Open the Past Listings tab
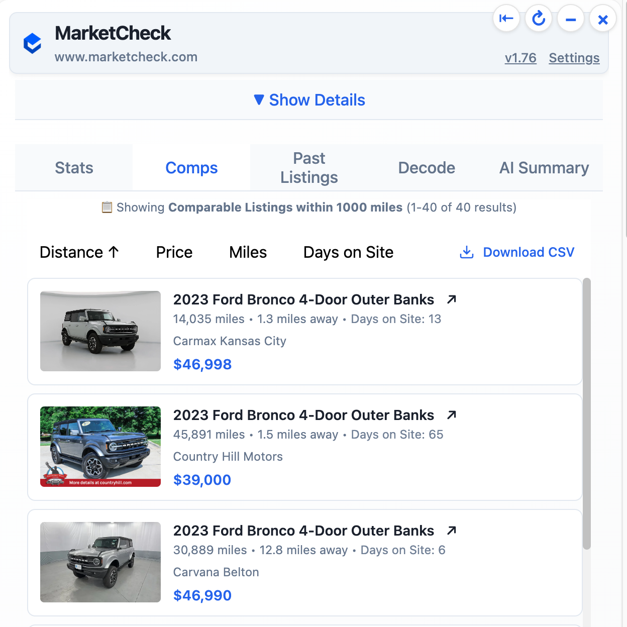 point(309,168)
